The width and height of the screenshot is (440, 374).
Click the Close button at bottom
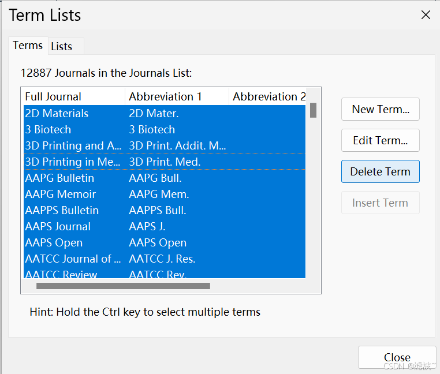point(397,357)
